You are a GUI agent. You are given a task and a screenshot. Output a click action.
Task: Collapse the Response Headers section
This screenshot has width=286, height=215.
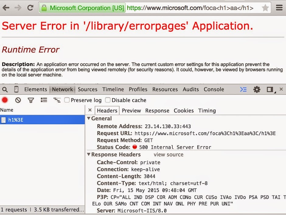[x=89, y=154]
